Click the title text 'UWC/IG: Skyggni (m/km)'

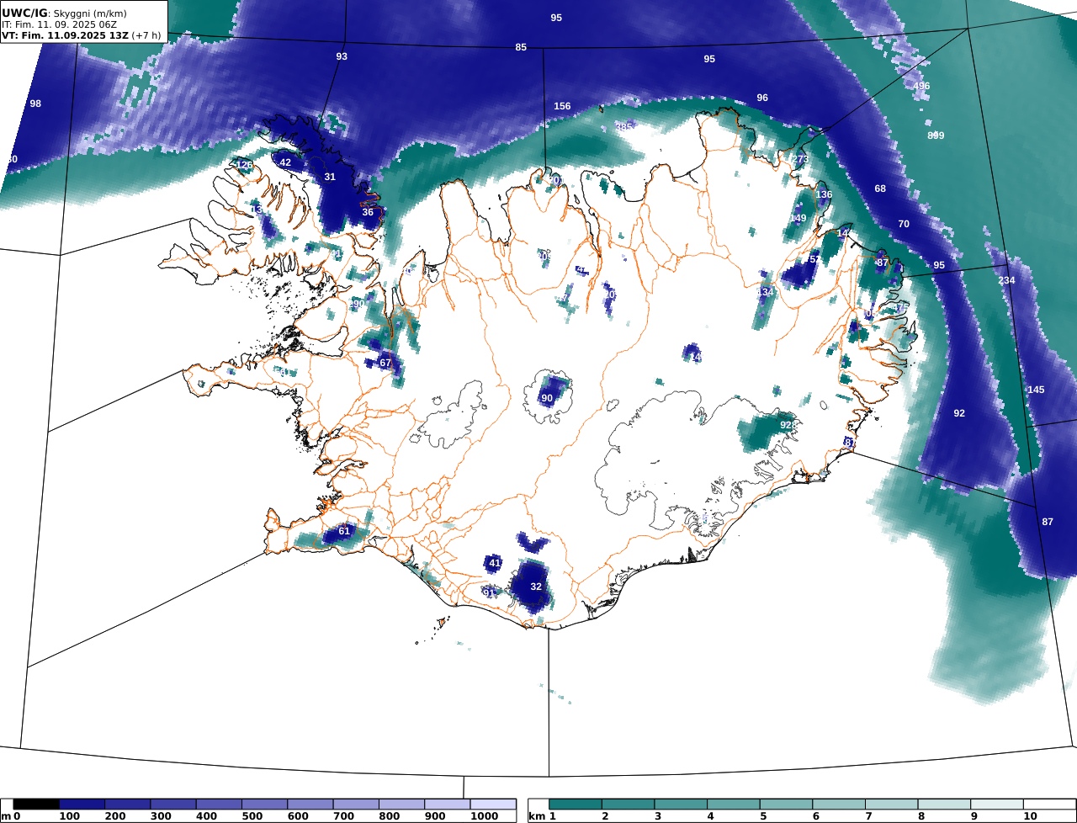63,13
